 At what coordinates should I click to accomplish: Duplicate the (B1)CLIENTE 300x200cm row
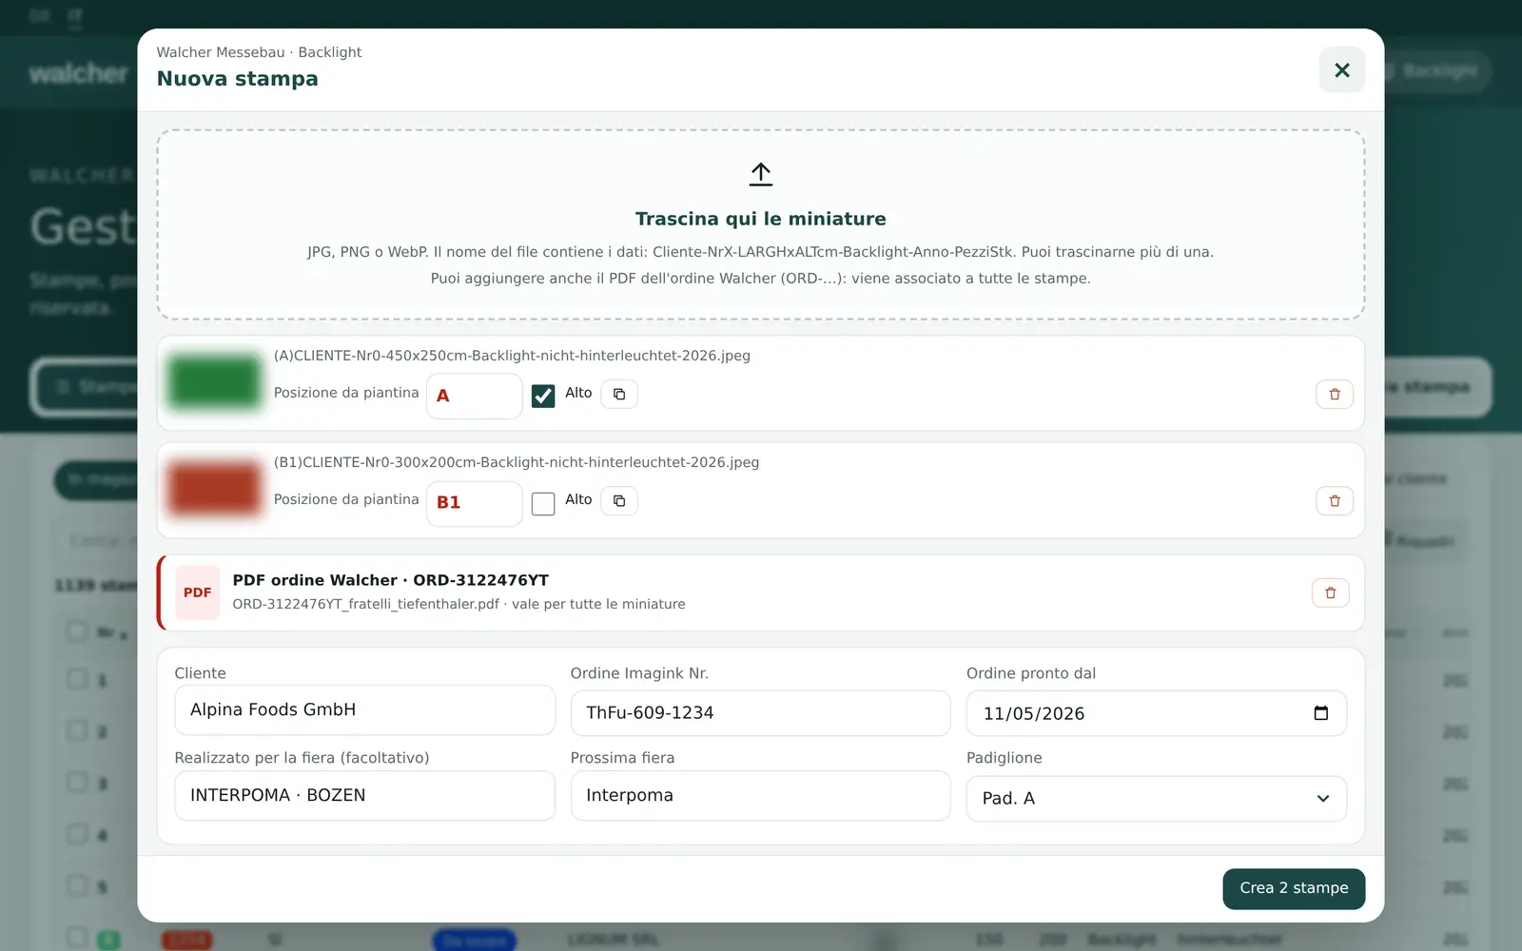(619, 500)
